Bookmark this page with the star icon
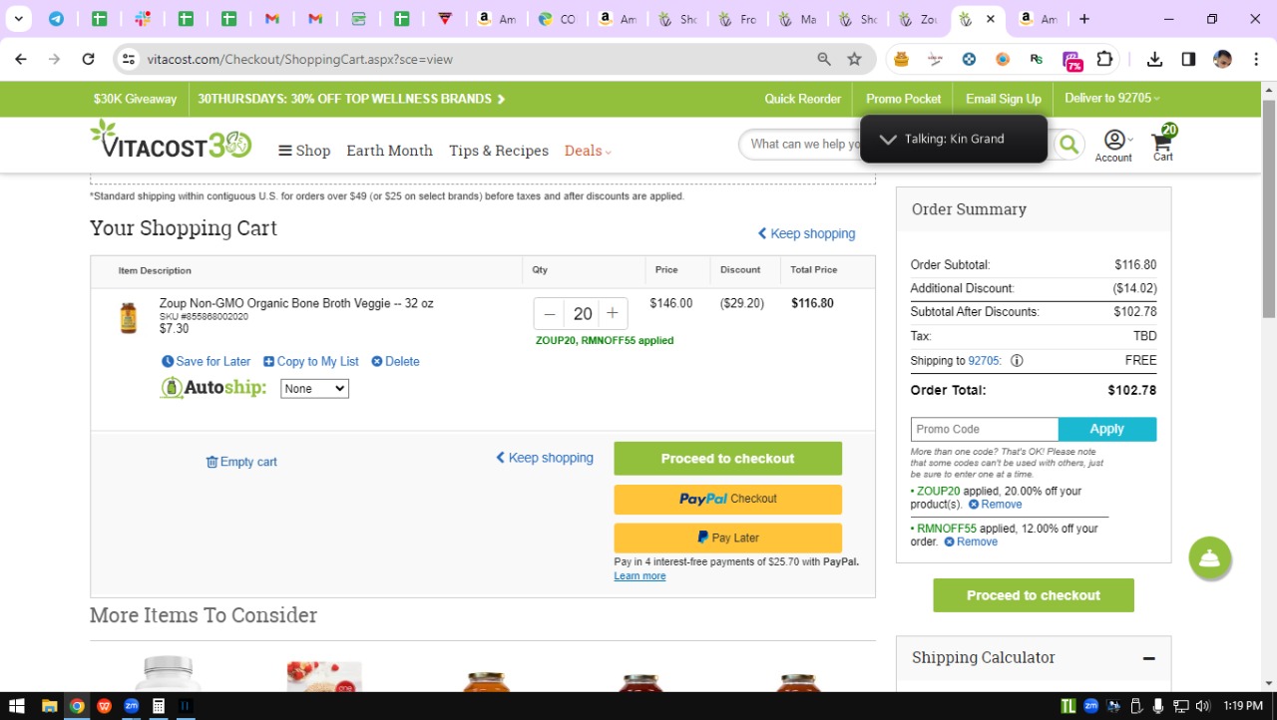Viewport: 1277px width, 720px height. pyautogui.click(x=855, y=59)
